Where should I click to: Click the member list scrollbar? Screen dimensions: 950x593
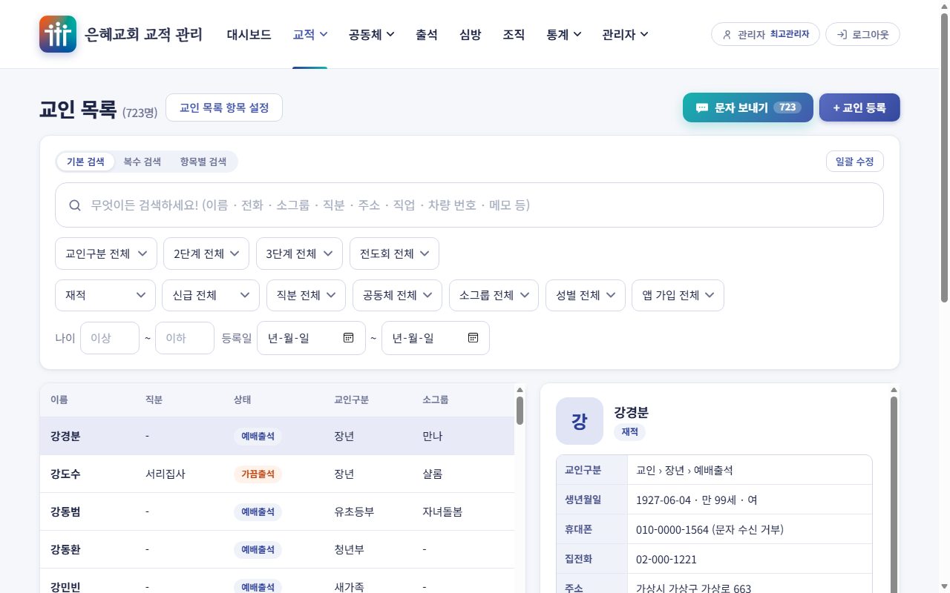click(x=520, y=411)
